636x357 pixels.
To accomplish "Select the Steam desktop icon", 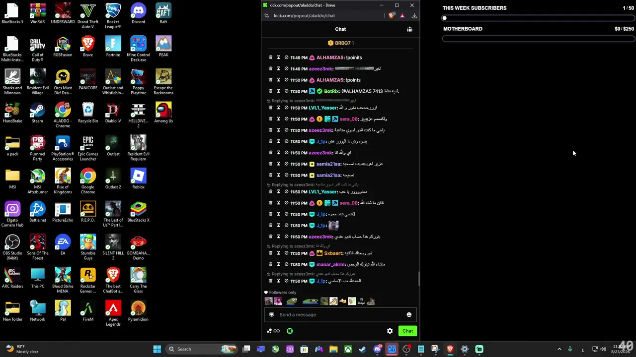I will pyautogui.click(x=37, y=113).
